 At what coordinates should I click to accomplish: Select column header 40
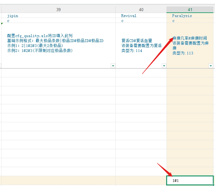[x=141, y=10]
